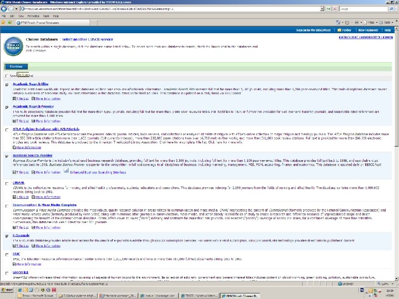The width and height of the screenshot is (399, 299).
Task: Open Katholieke Universiteit Leuven link
Action: click(x=366, y=38)
